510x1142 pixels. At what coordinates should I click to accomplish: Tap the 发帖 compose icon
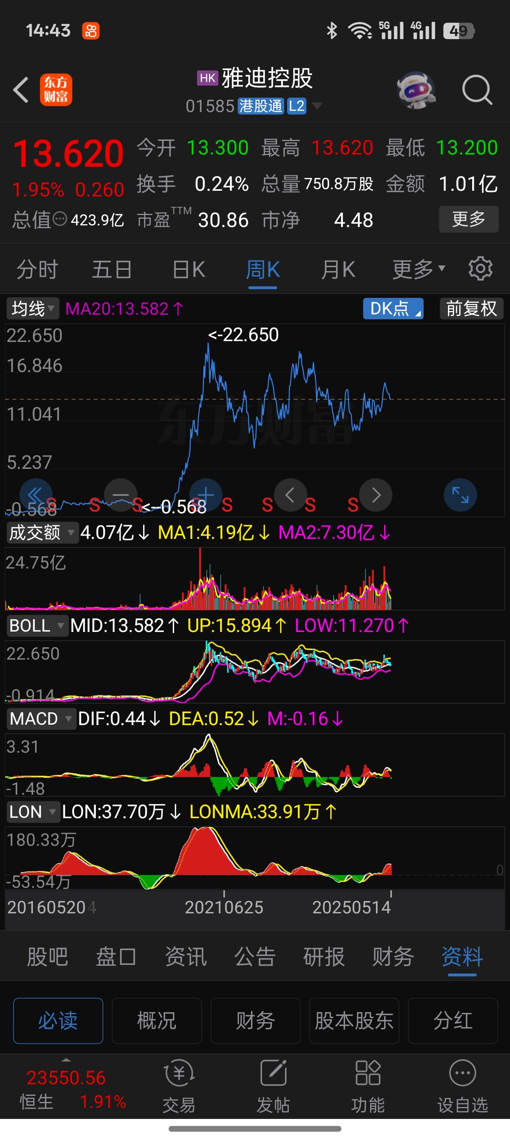click(x=274, y=1073)
